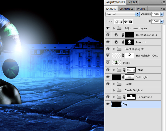Image resolution: width=166 pixels, height=131 pixels.
Task: Show the Castle Original group
Action: [x=108, y=90]
